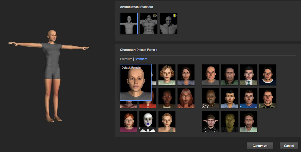The height and width of the screenshot is (152, 301).
Task: Choose the muscular brute artistic style thumbnail
Action: point(149,23)
